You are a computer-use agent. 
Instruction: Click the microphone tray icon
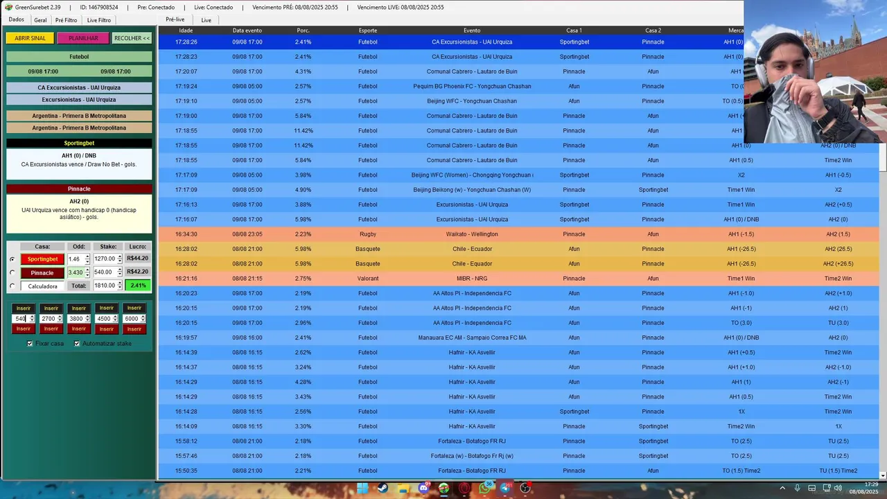[797, 488]
